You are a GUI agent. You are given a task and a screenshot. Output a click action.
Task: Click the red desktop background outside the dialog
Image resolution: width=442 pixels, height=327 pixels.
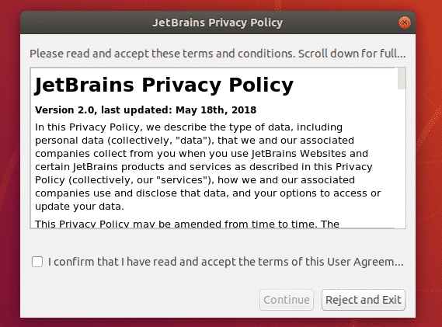pyautogui.click(x=429, y=169)
